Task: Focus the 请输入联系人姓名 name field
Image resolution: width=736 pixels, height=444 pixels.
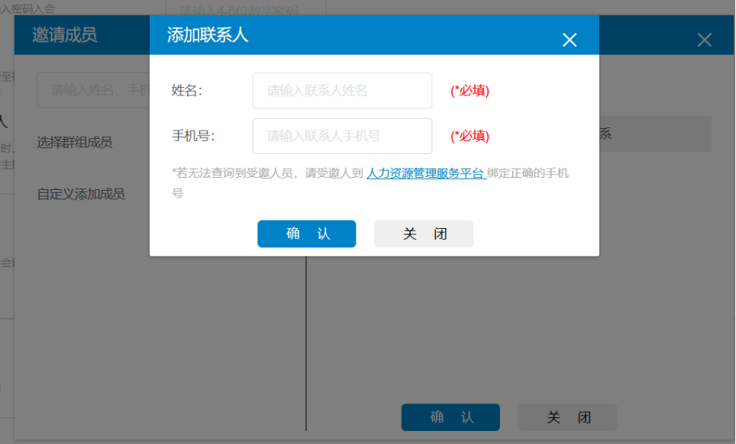Action: [342, 91]
